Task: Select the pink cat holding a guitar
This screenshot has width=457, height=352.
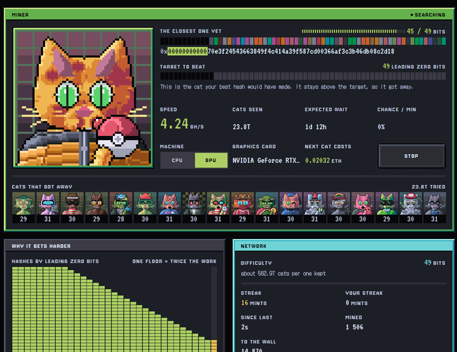Action: point(362,207)
